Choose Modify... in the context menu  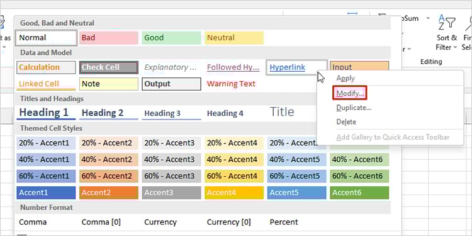pos(350,94)
